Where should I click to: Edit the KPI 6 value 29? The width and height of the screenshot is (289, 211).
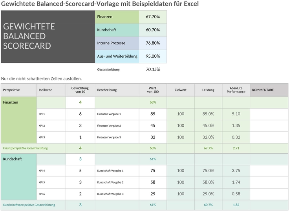click(x=153, y=194)
